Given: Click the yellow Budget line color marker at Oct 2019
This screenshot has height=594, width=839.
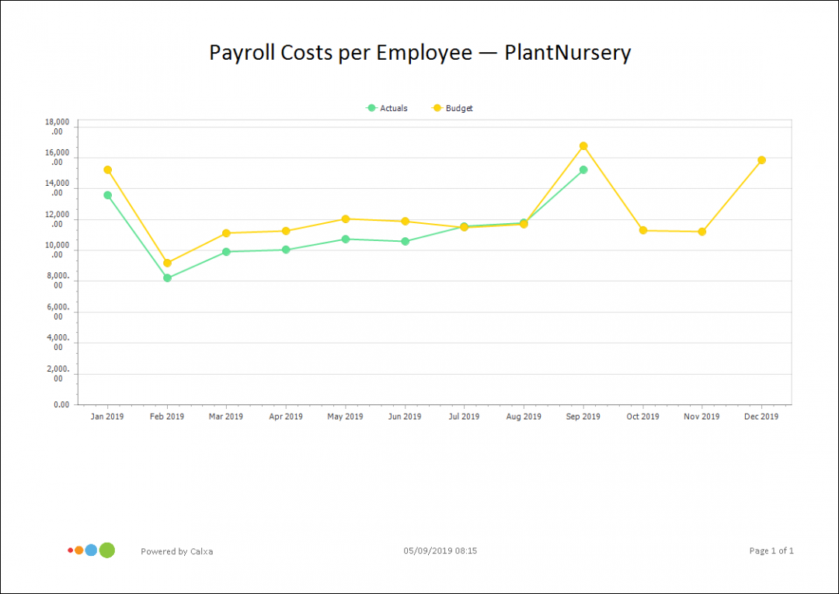Looking at the screenshot, I should click(x=642, y=230).
